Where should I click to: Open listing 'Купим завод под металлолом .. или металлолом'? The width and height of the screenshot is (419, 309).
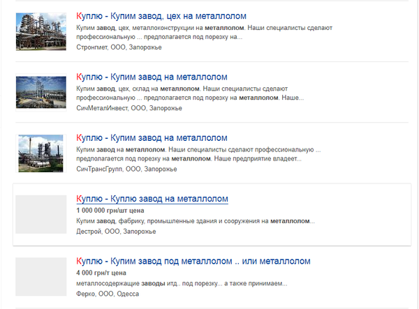click(x=193, y=262)
